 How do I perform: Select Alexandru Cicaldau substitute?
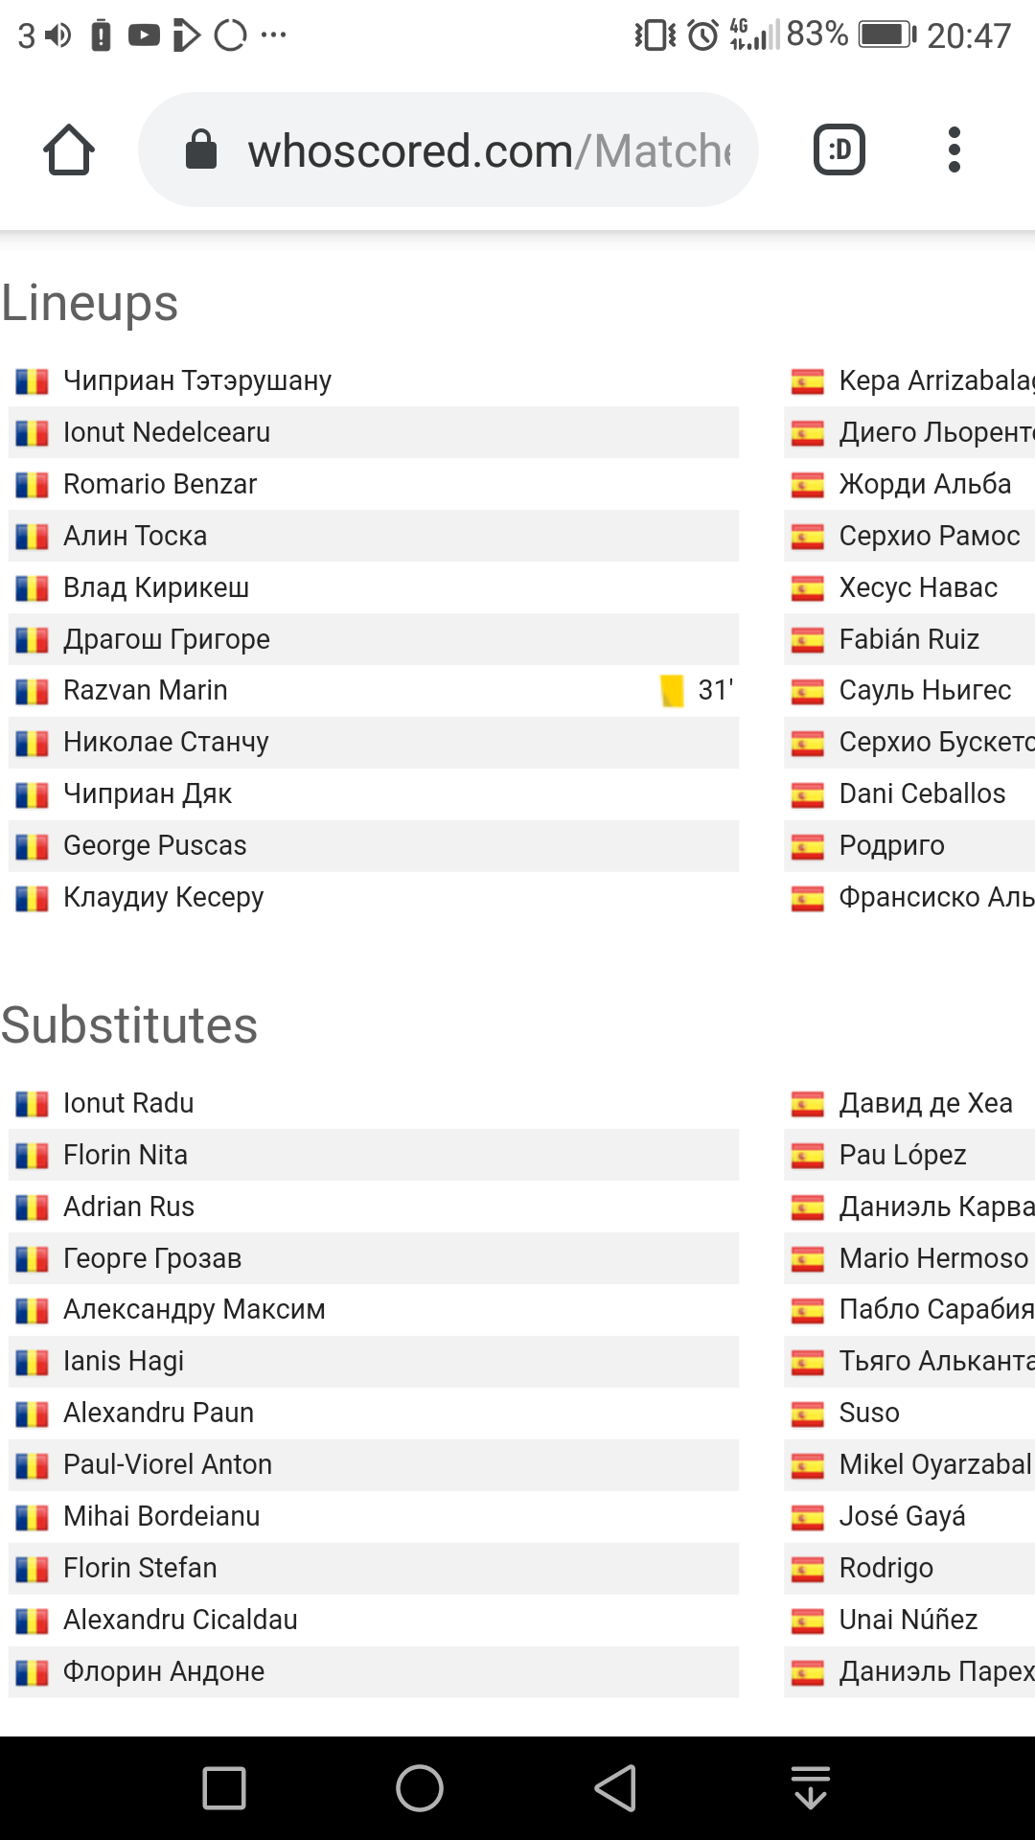180,1620
